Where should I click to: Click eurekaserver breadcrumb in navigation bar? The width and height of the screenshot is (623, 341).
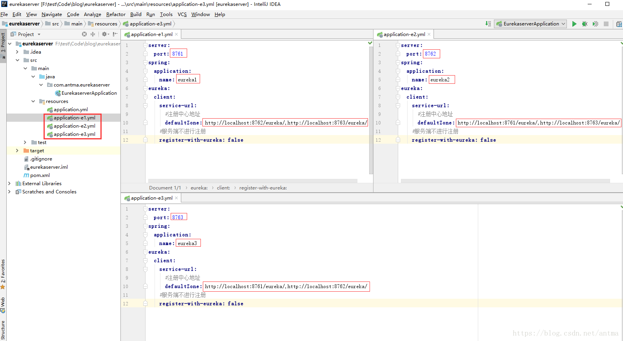(21, 24)
